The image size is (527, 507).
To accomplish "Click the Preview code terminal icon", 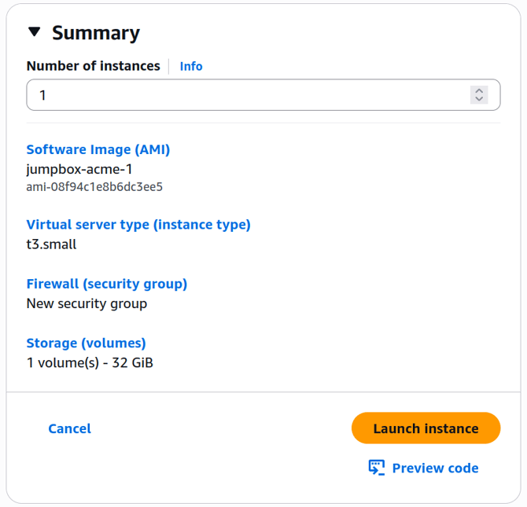I will [x=377, y=468].
